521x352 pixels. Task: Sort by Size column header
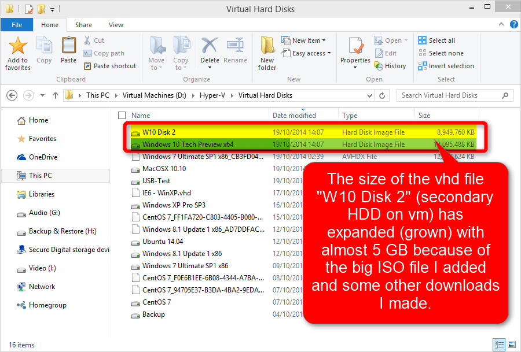click(424, 116)
